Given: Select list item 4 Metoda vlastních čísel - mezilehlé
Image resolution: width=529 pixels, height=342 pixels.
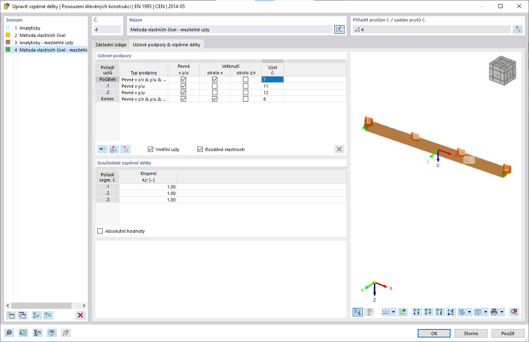Looking at the screenshot, I should tap(46, 50).
